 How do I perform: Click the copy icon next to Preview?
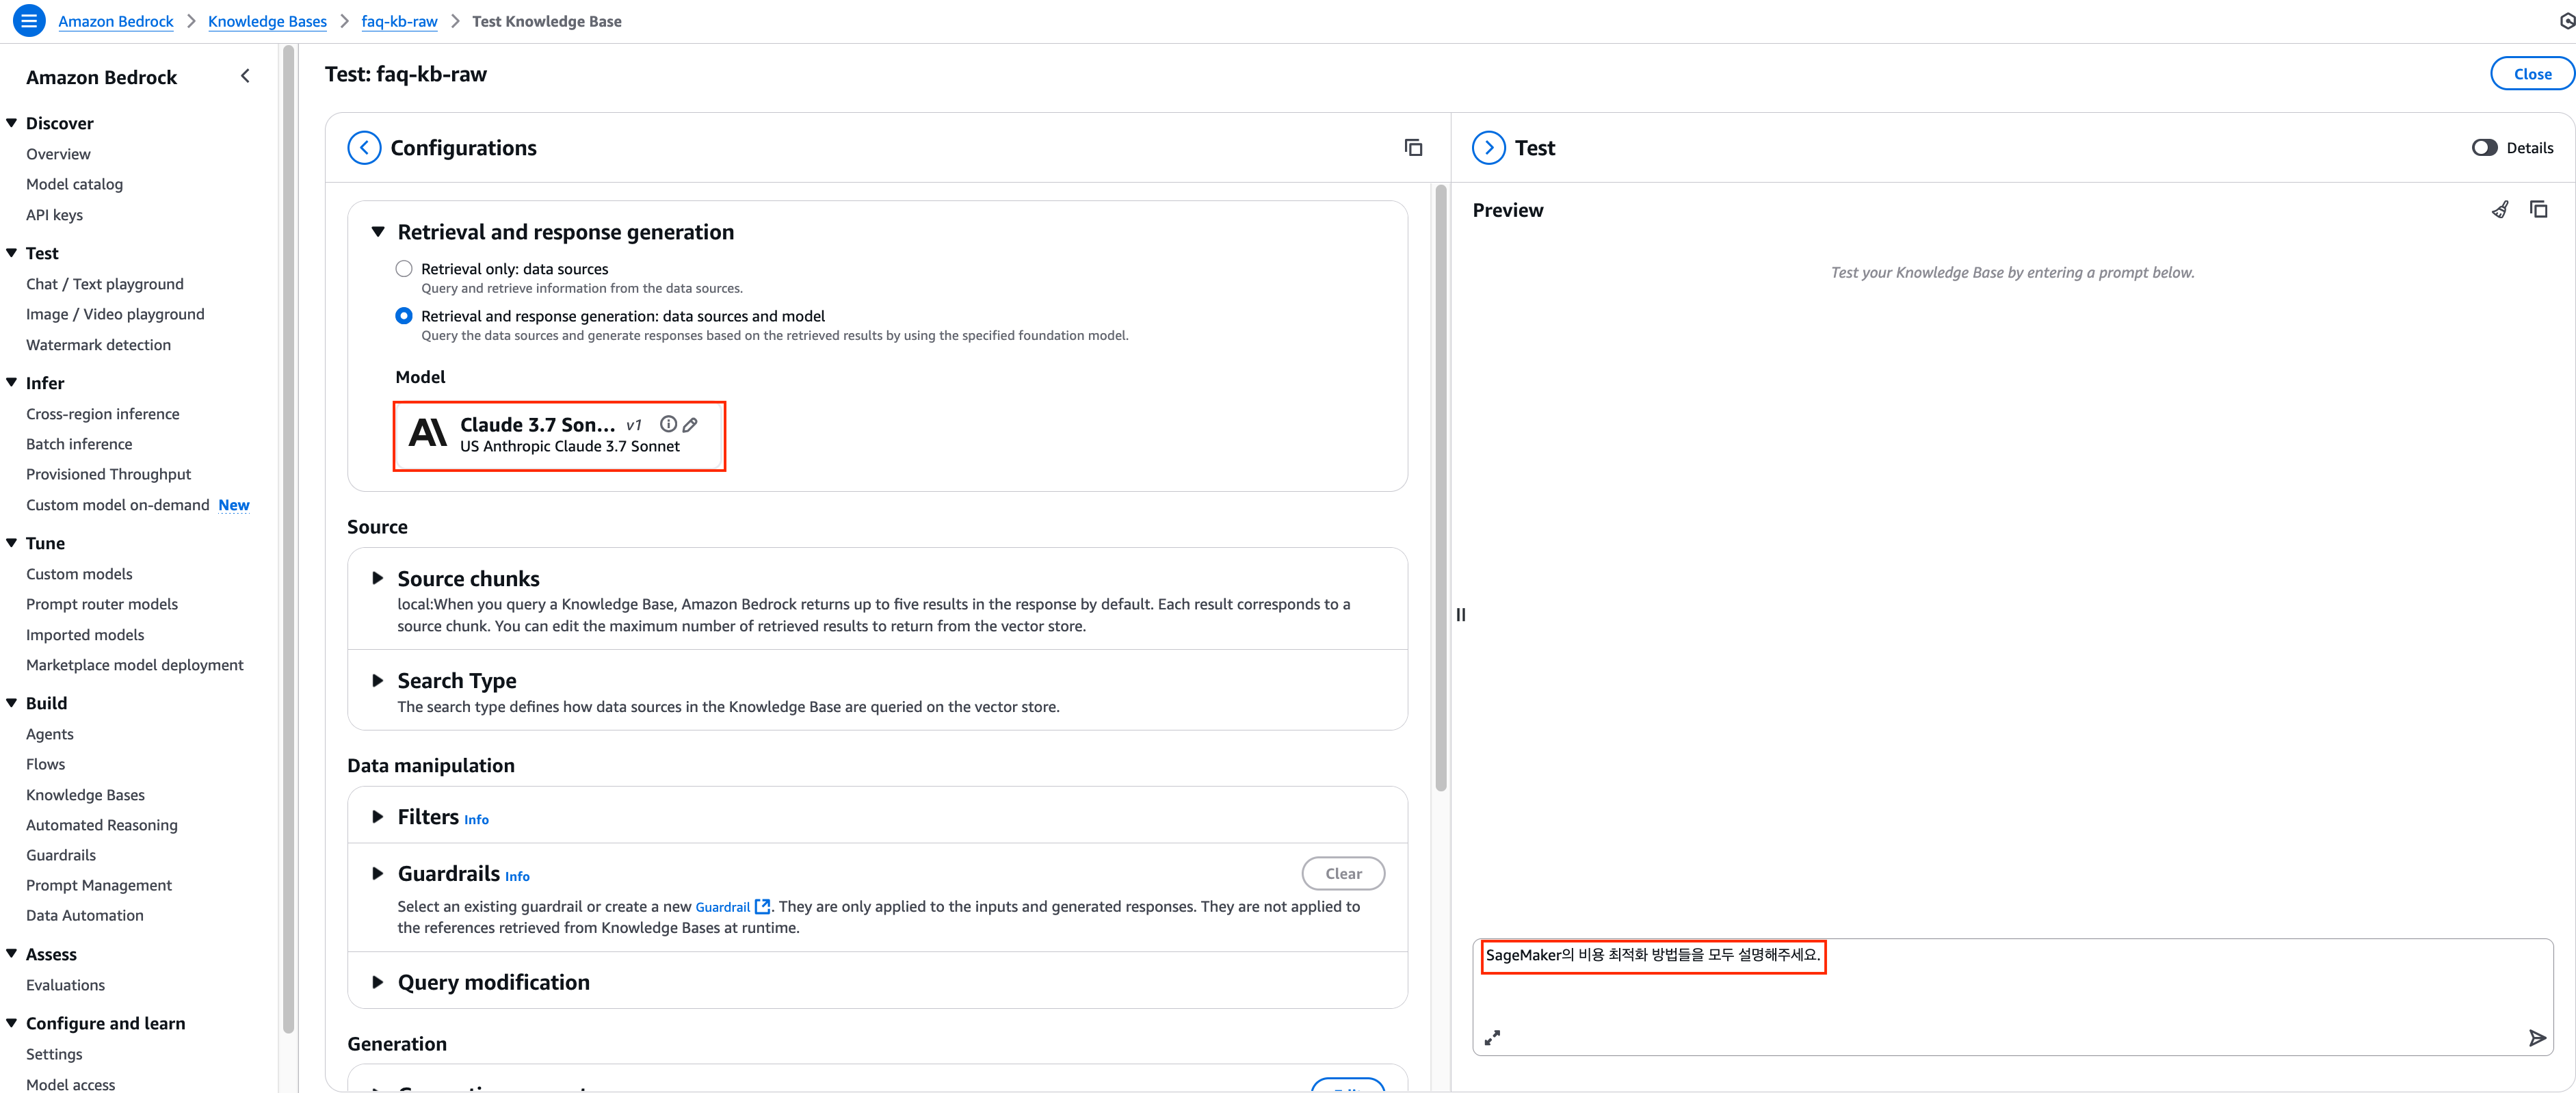[x=2538, y=210]
